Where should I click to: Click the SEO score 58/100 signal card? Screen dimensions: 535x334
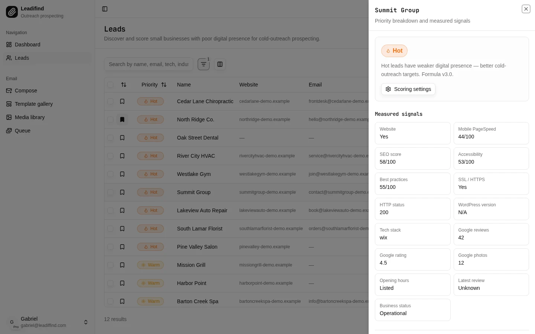pos(413,158)
